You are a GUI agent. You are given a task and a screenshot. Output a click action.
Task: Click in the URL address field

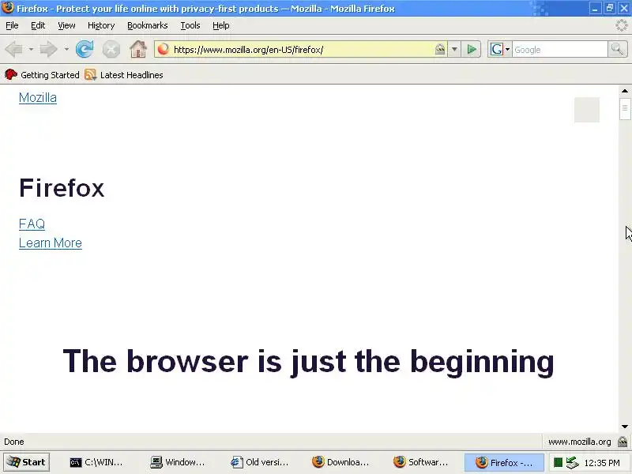tap(303, 50)
